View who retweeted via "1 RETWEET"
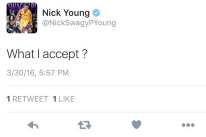The image size is (206, 137). pyautogui.click(x=27, y=99)
